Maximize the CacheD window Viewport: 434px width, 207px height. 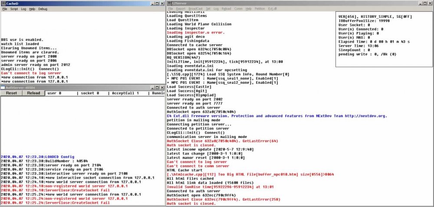156,3
